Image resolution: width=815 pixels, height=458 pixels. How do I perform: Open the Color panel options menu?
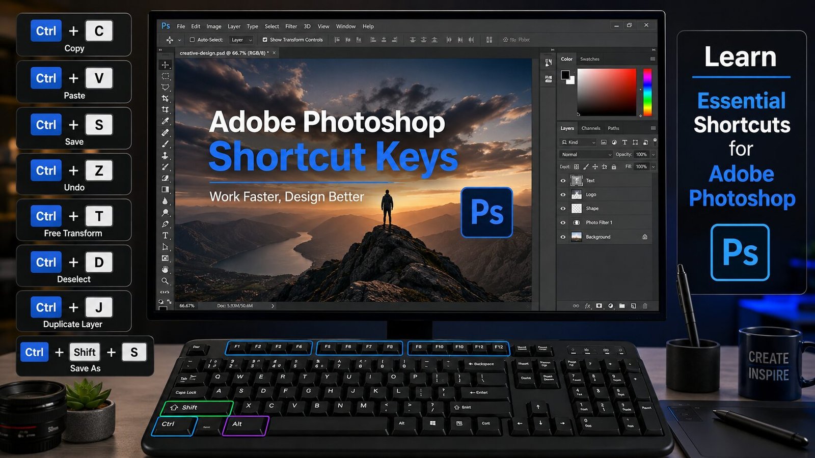pyautogui.click(x=653, y=59)
